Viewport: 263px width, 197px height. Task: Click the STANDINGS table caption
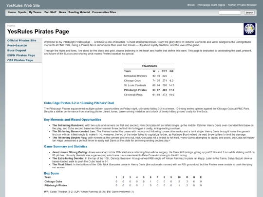pyautogui.click(x=150, y=66)
